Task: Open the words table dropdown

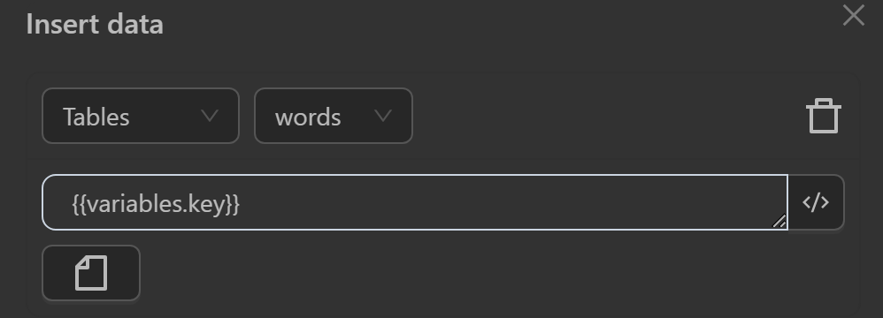Action: 334,116
